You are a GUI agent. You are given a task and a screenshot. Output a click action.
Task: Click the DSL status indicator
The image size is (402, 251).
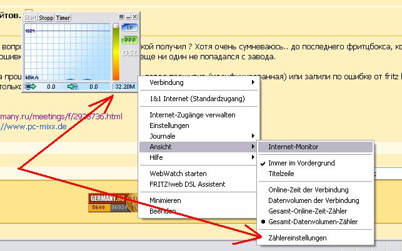(x=129, y=53)
